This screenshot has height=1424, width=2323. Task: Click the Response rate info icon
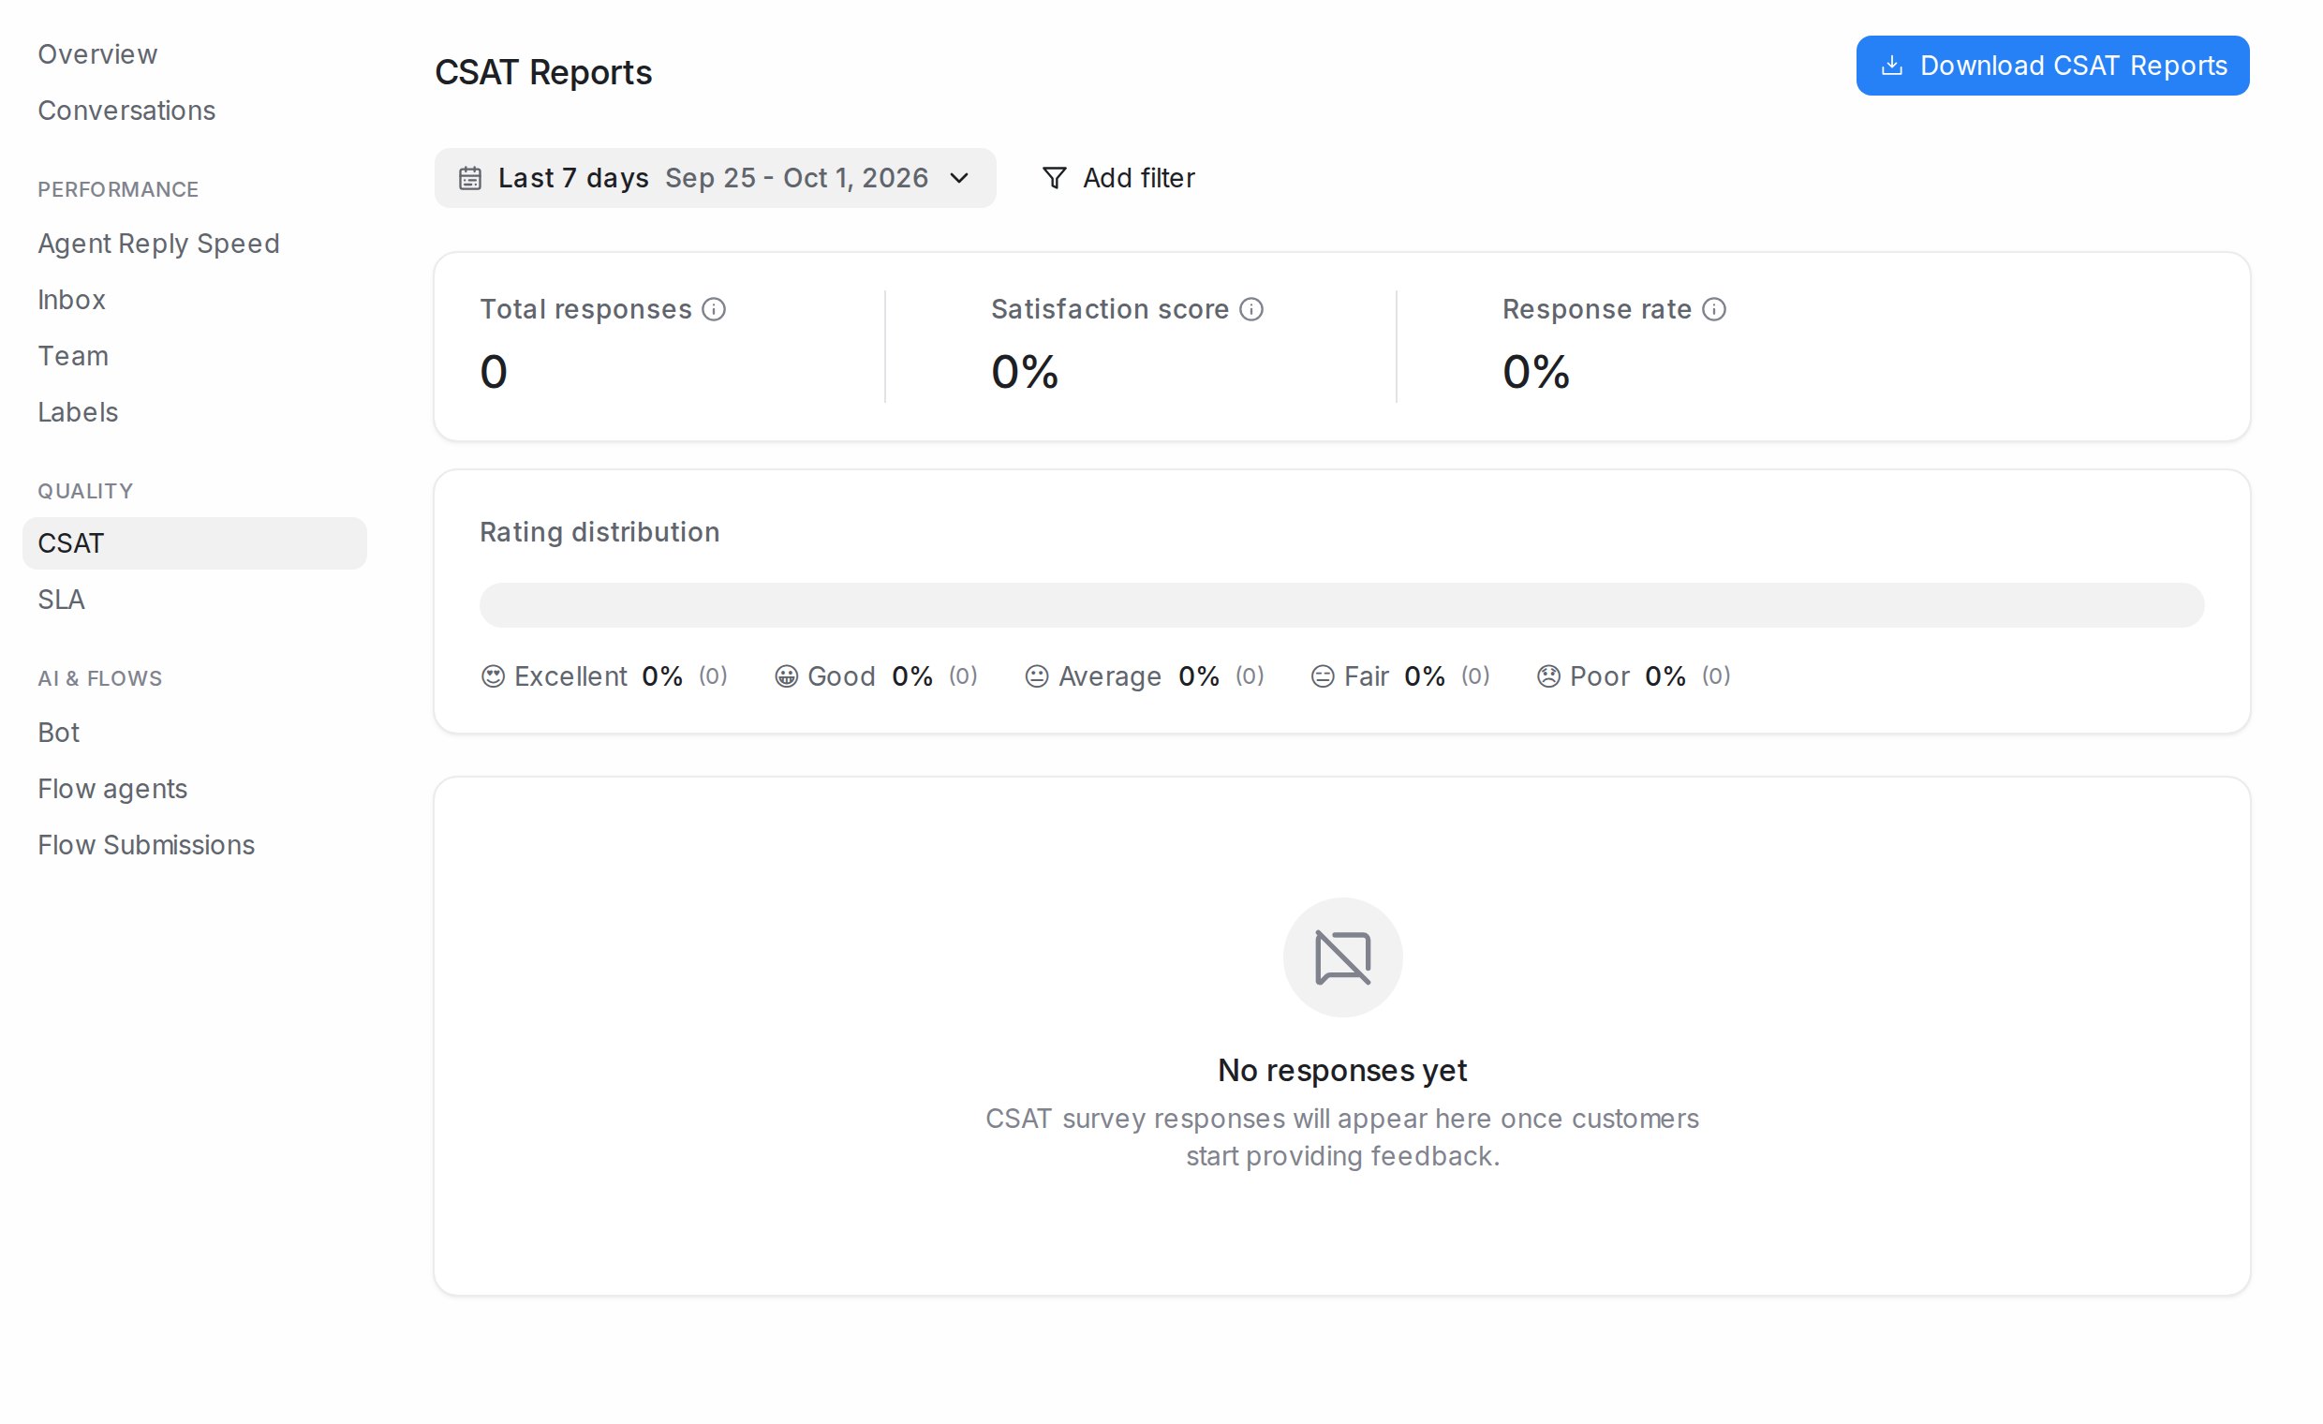point(1714,309)
